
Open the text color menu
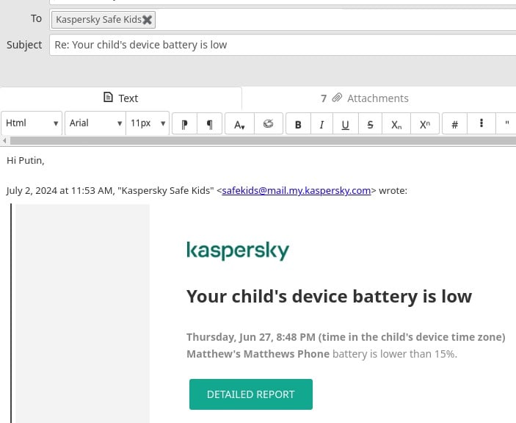pyautogui.click(x=239, y=124)
